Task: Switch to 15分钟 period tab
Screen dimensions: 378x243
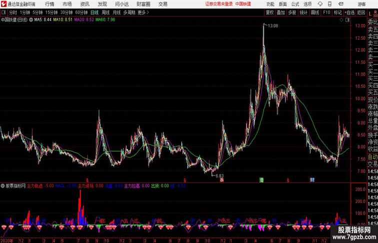Action: [51, 12]
